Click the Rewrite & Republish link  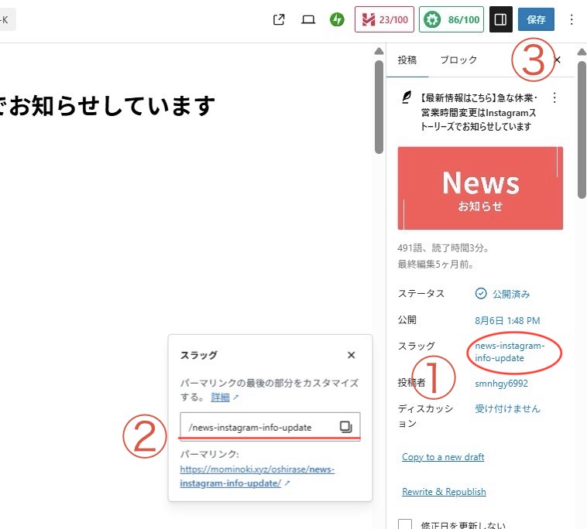click(x=444, y=492)
